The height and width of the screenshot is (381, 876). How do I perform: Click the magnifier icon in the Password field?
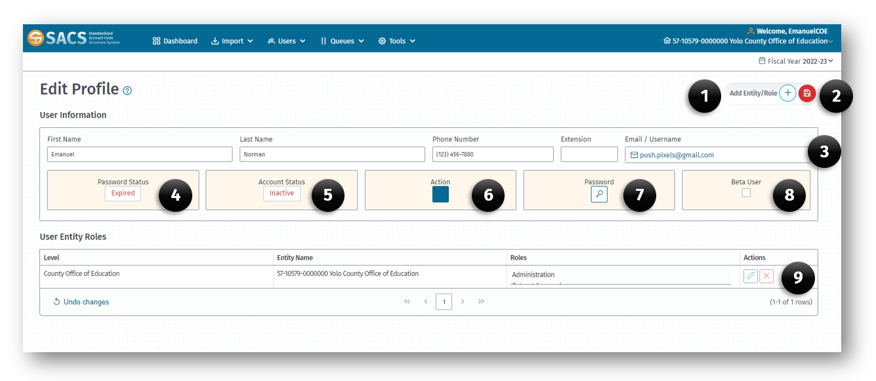click(598, 194)
